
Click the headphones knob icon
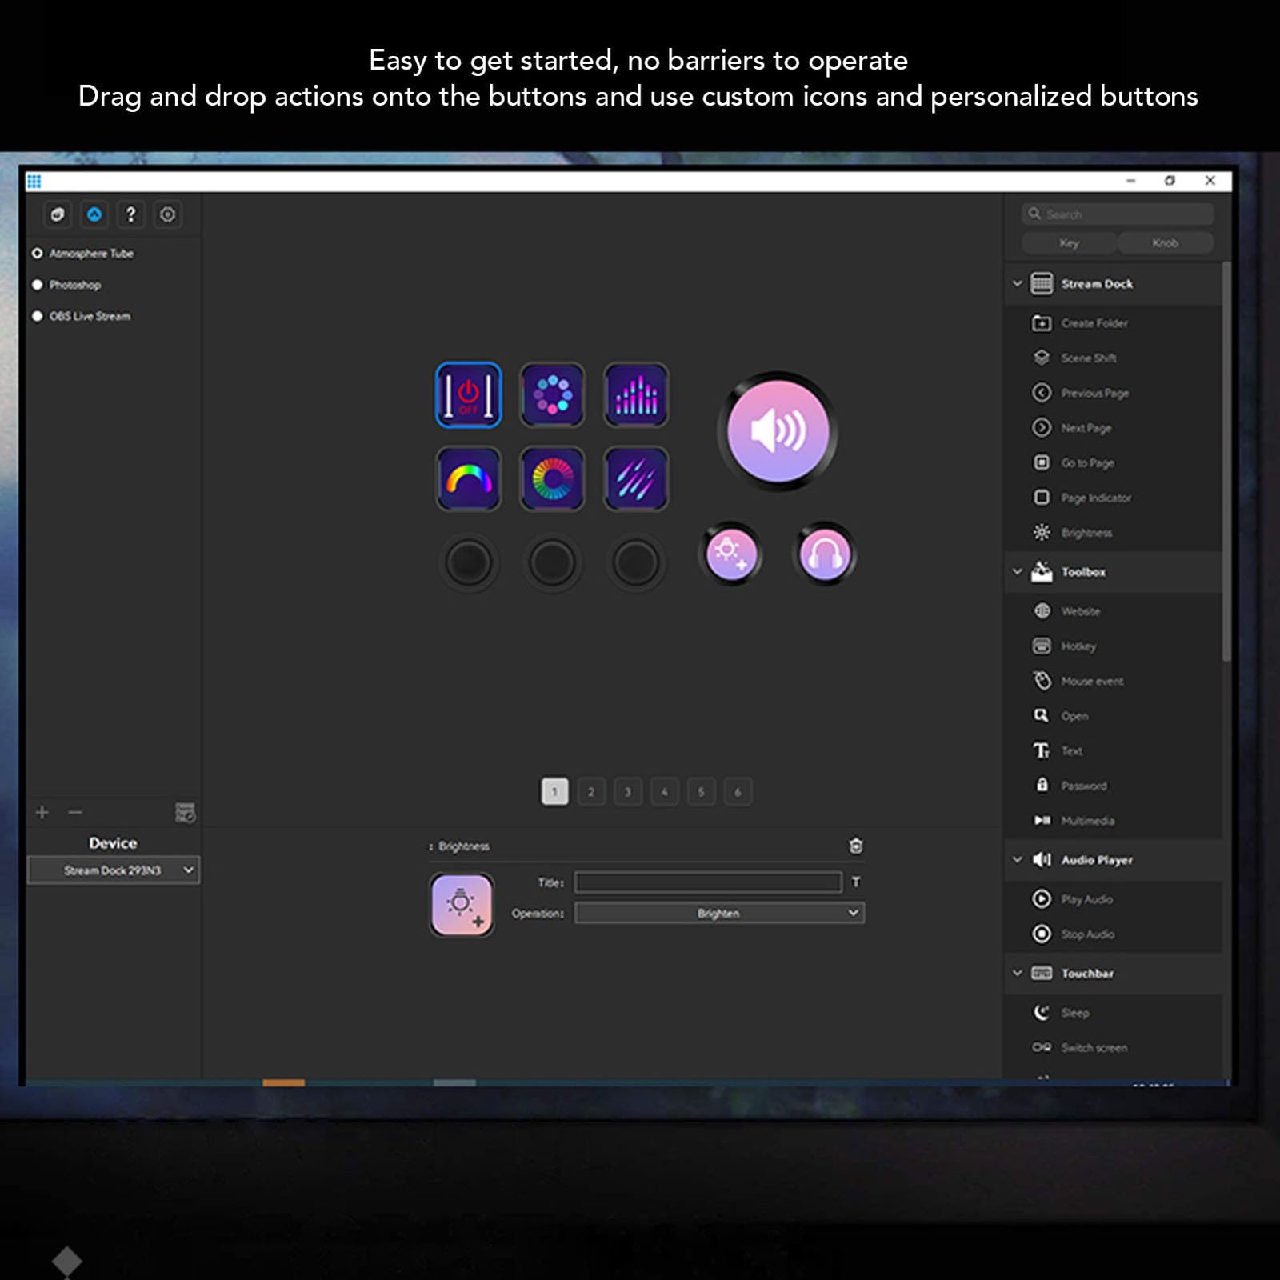click(x=824, y=554)
